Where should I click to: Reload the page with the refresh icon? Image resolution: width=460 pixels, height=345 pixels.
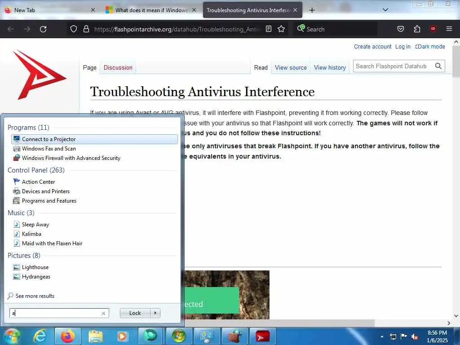(x=43, y=29)
